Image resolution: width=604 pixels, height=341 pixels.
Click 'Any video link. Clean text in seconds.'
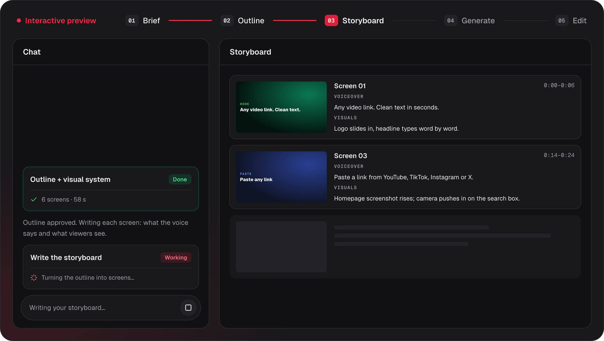(386, 107)
